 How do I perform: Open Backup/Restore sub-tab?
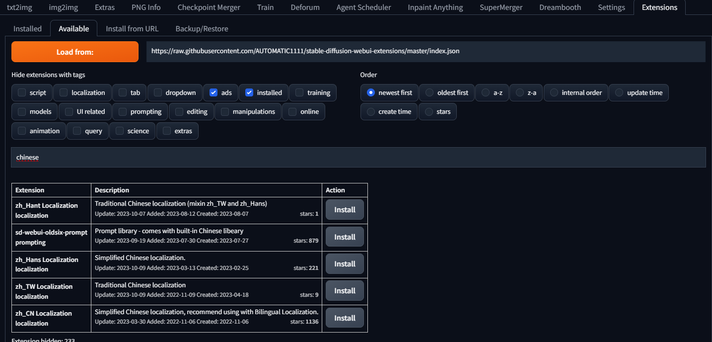202,28
